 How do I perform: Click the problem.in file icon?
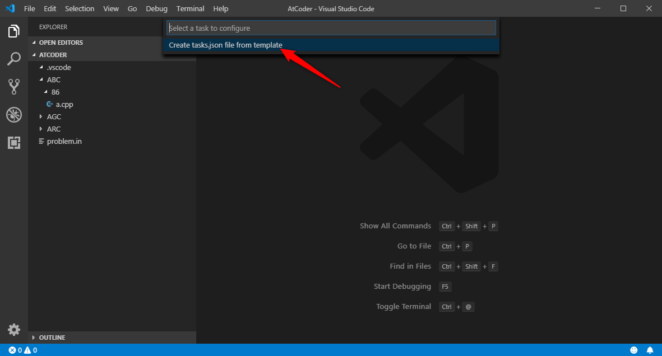[41, 141]
